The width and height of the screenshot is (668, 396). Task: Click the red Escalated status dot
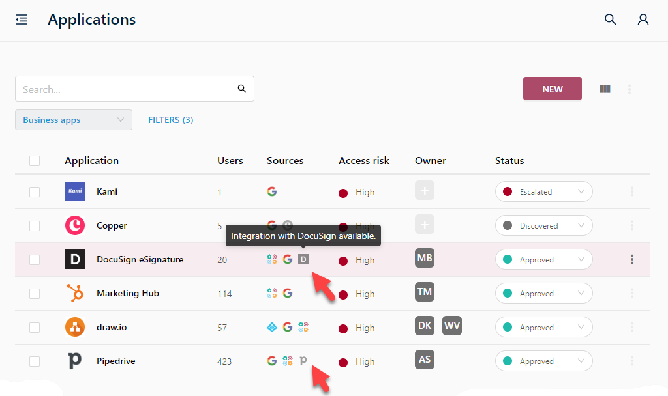point(508,191)
